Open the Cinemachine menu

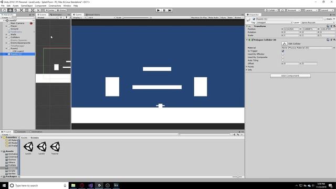pos(55,6)
